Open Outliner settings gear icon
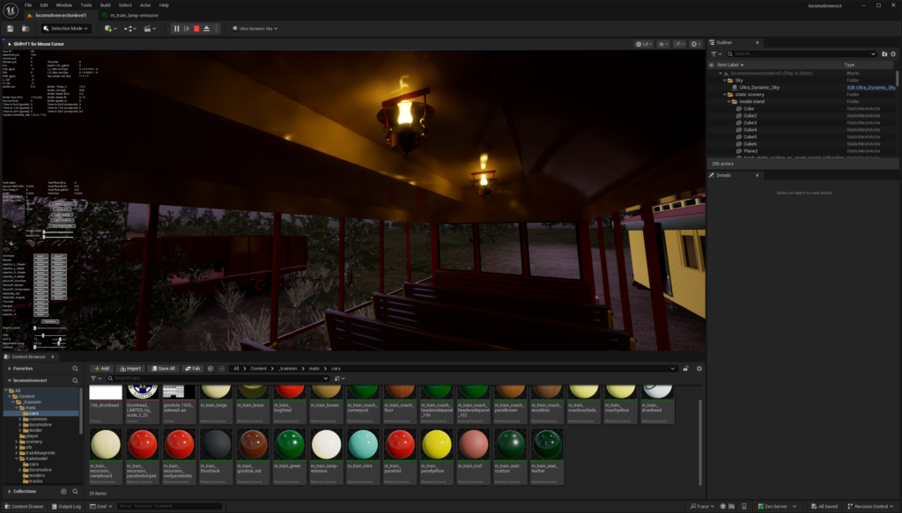902x513 pixels. click(x=895, y=54)
